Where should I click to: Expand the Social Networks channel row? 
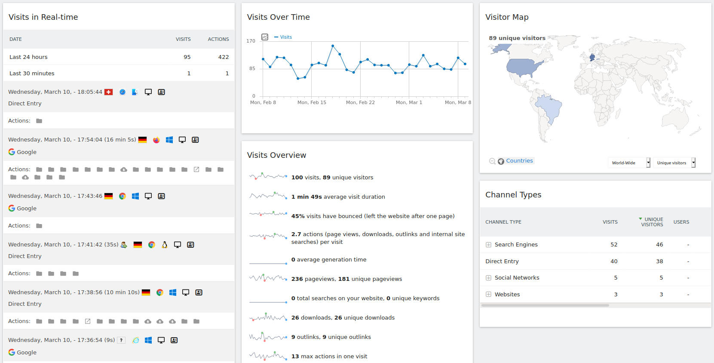488,278
